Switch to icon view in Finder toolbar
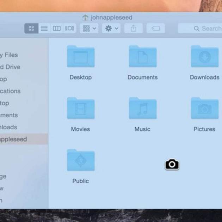This screenshot has height=222, width=222. point(31,29)
